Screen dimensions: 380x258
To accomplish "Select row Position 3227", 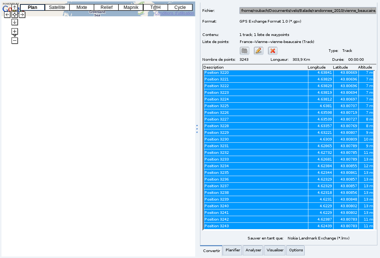I will click(x=288, y=119).
